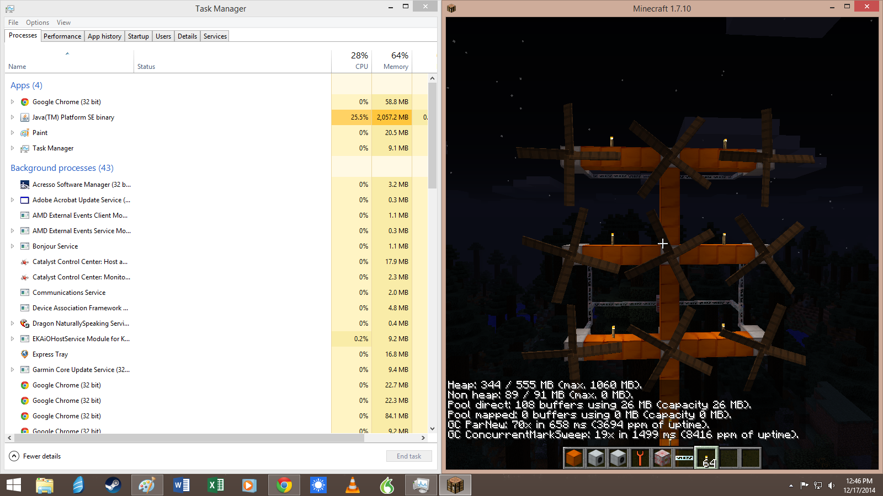Expand the Java(TM) Platform SE binary entry
The width and height of the screenshot is (883, 496).
12,117
